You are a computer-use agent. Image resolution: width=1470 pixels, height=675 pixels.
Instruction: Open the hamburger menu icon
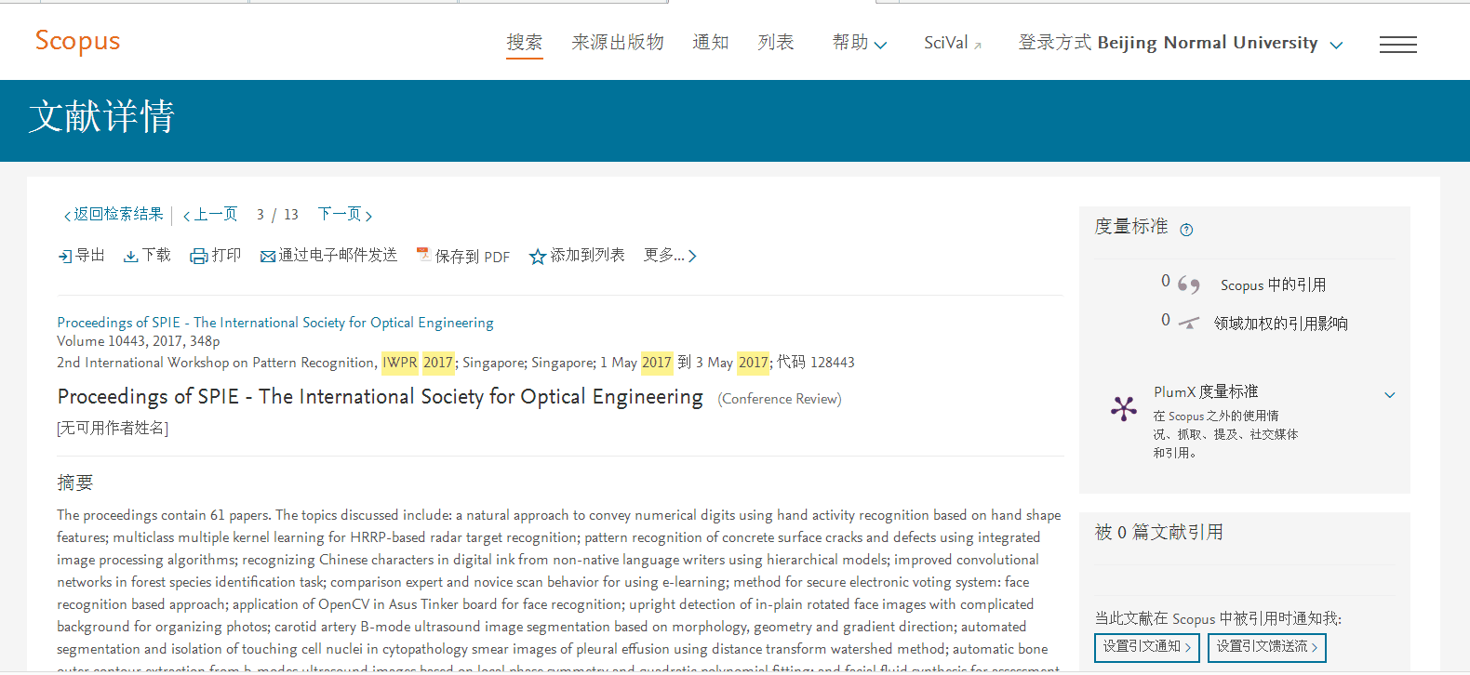1397,44
